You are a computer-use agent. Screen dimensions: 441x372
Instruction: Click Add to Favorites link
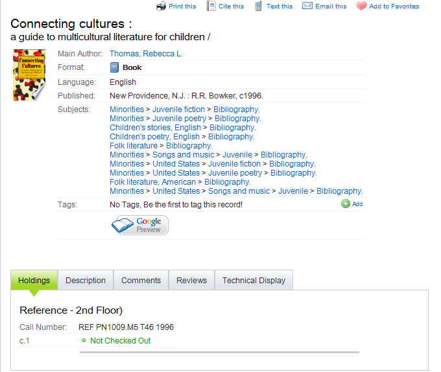(x=394, y=6)
